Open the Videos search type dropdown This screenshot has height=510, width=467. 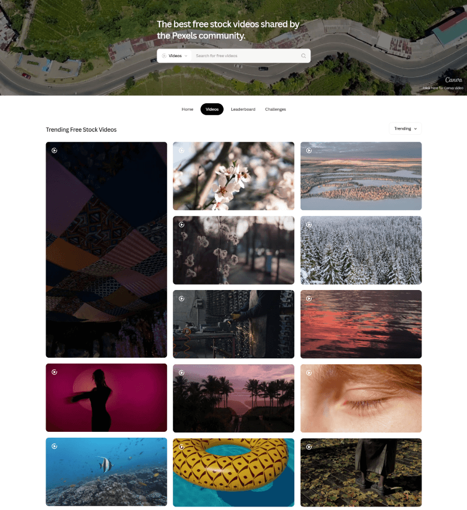pos(175,56)
